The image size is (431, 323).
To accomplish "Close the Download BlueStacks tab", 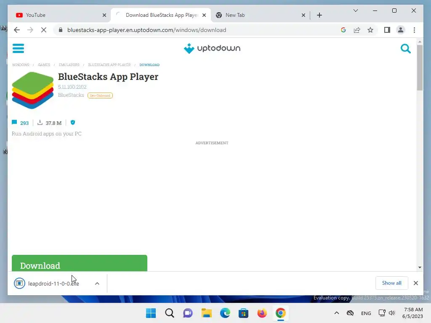I will pyautogui.click(x=204, y=15).
